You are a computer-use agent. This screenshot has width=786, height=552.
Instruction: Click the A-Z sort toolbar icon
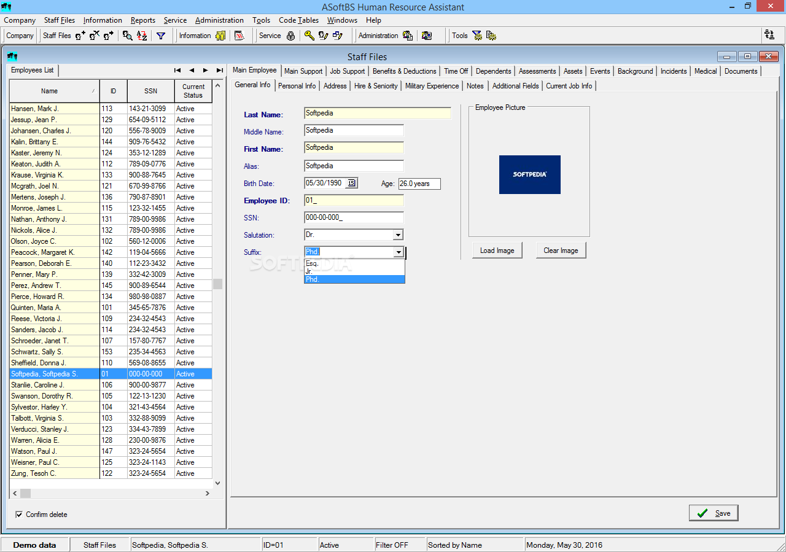coord(142,36)
